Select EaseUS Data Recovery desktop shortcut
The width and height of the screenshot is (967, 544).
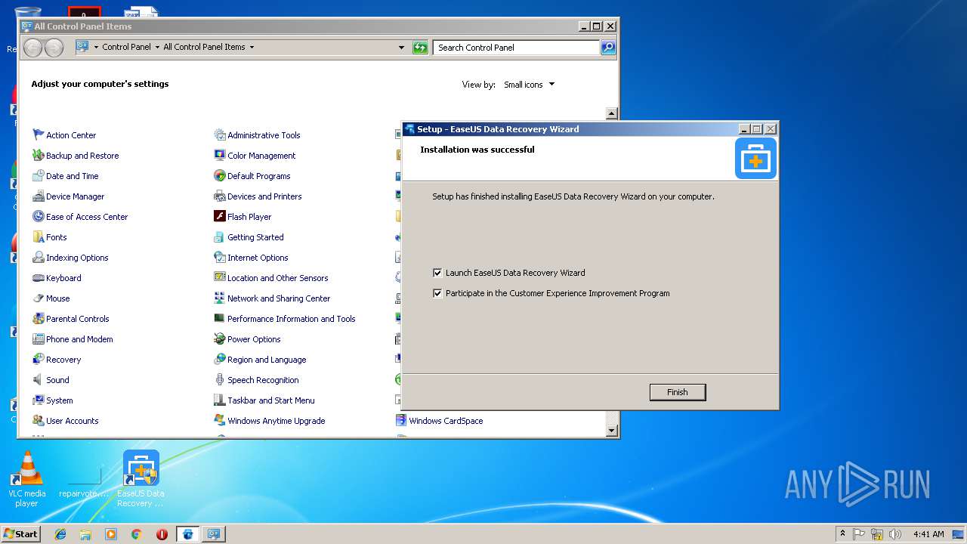pyautogui.click(x=141, y=479)
